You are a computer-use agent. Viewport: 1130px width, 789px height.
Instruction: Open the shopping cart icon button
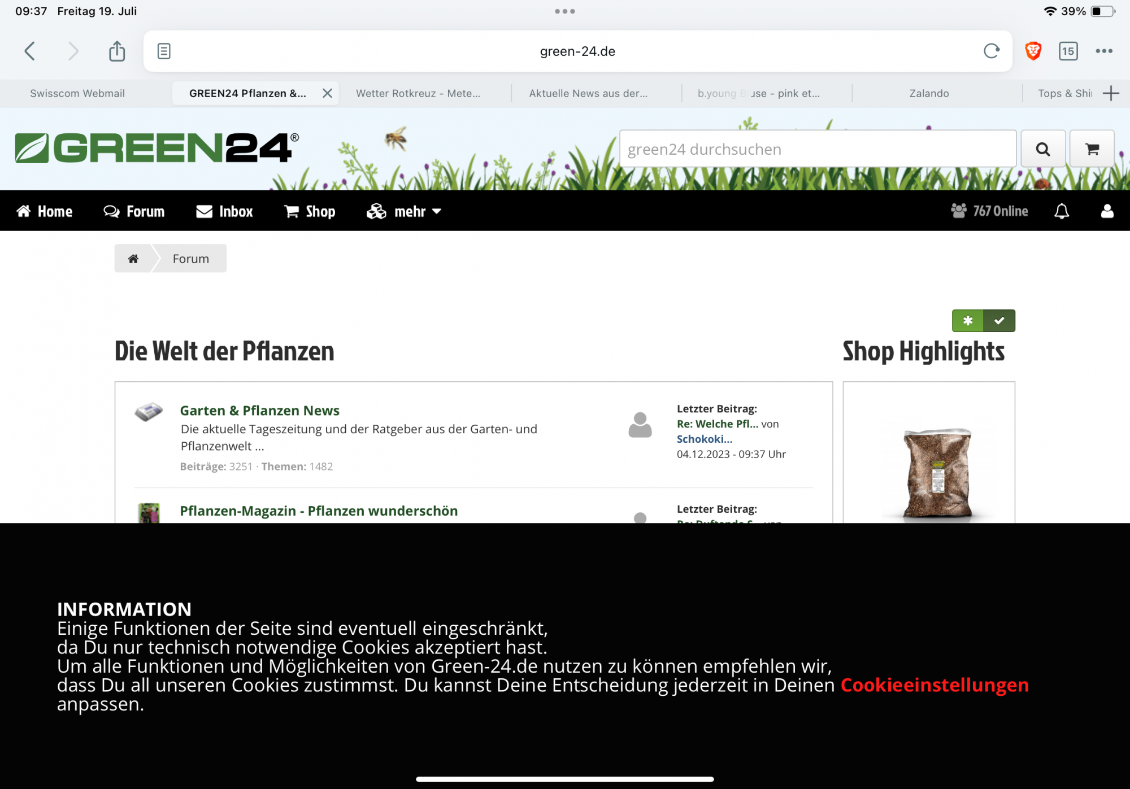[1092, 149]
